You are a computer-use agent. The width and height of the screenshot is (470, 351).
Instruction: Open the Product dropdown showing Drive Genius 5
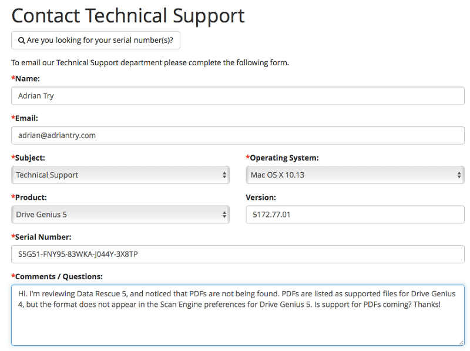(x=120, y=215)
